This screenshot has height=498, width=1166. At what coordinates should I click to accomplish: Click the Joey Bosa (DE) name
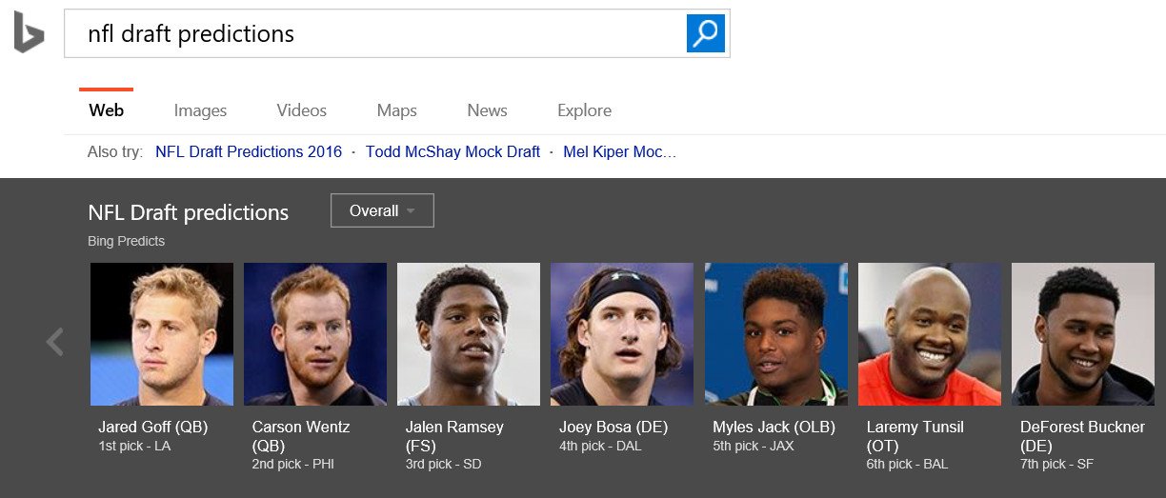(x=615, y=427)
